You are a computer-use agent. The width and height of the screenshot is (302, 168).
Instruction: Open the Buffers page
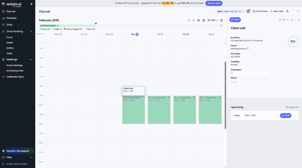10,48
